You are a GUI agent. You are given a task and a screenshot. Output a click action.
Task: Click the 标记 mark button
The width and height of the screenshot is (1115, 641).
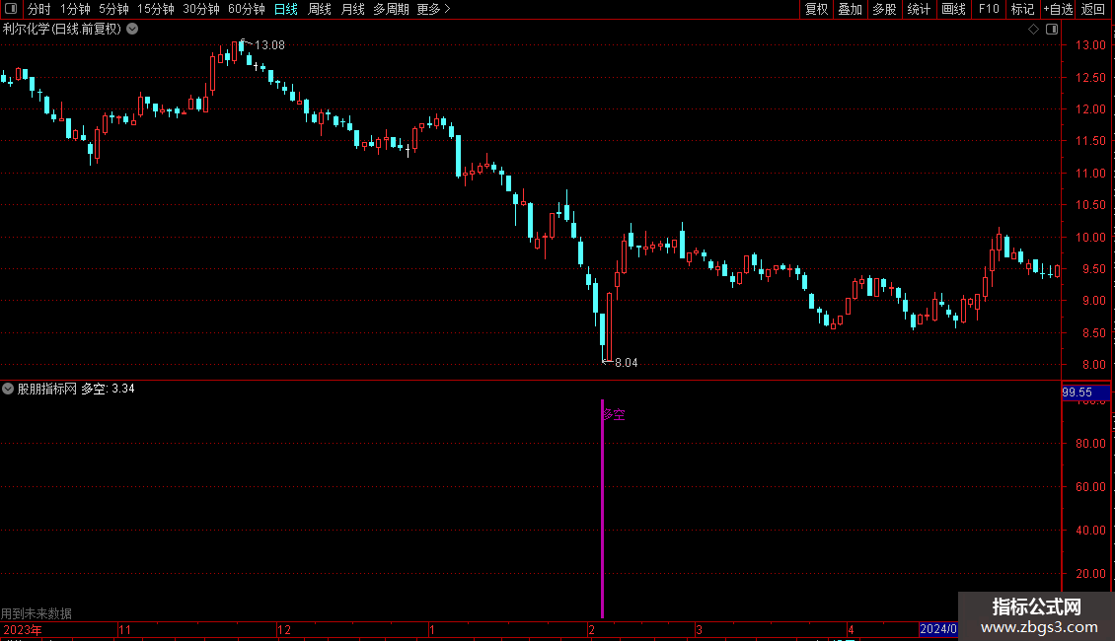click(x=1022, y=9)
